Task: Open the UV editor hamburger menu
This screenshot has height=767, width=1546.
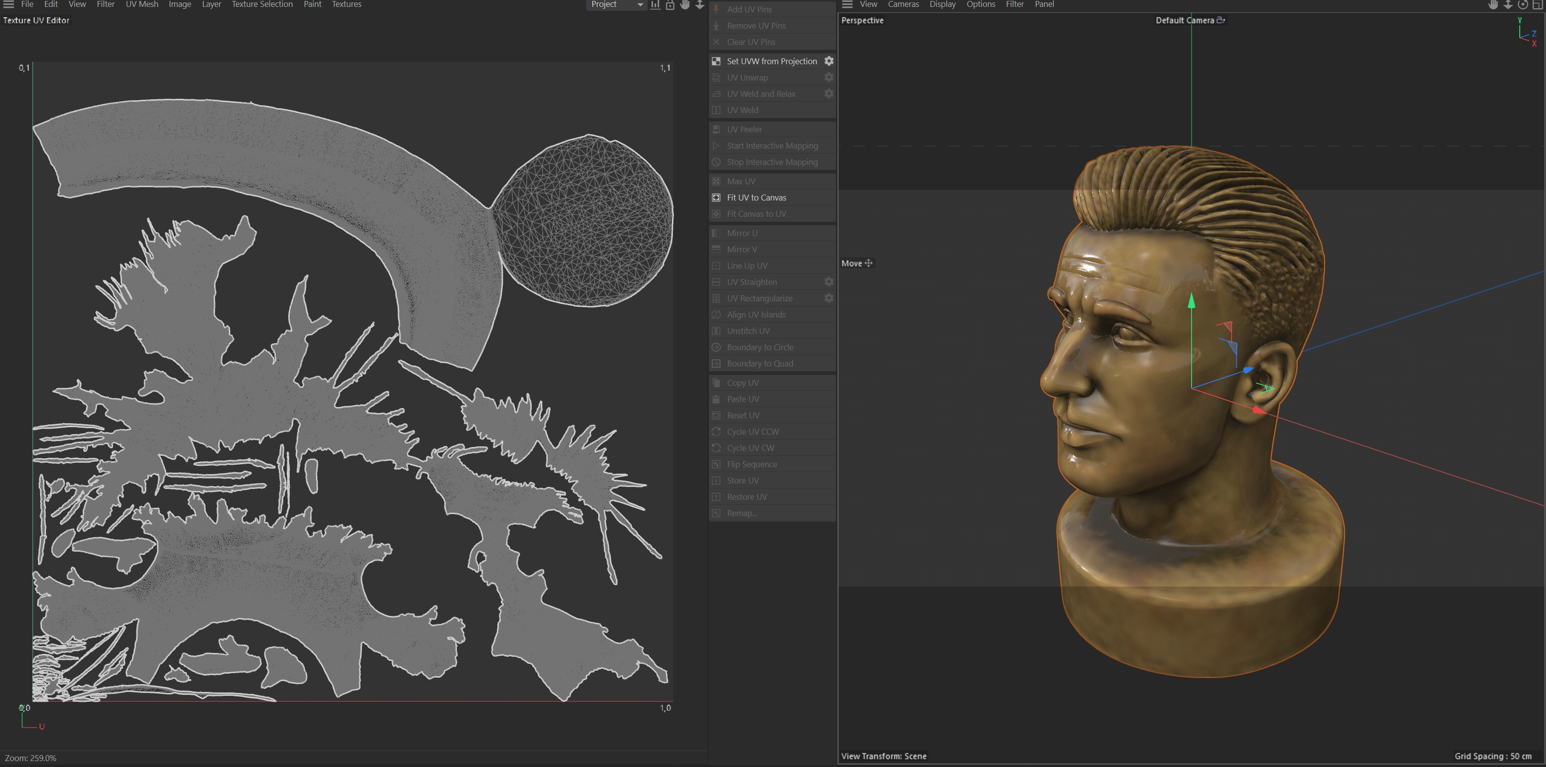Action: coord(8,4)
